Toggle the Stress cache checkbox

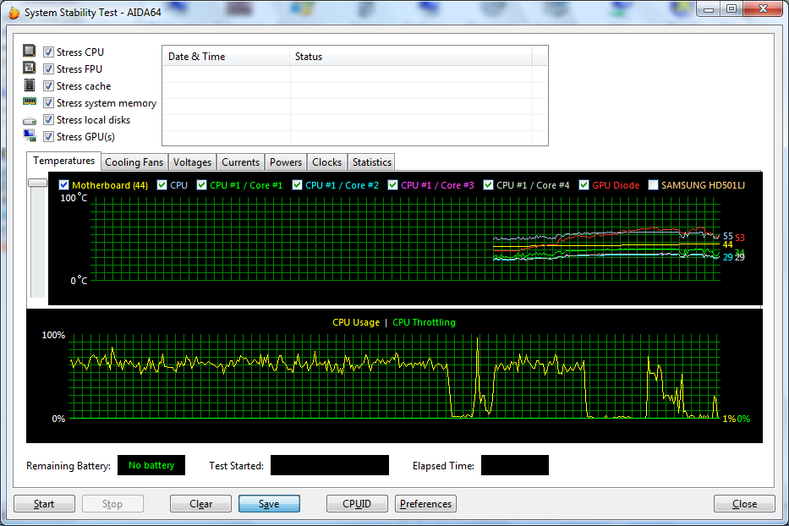49,86
